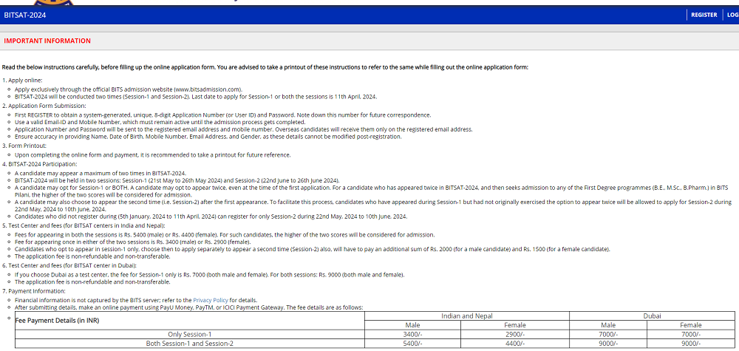Select the 'Both Session-1 and Session-2' row label
Image resolution: width=739 pixels, height=351 pixels.
(x=190, y=344)
